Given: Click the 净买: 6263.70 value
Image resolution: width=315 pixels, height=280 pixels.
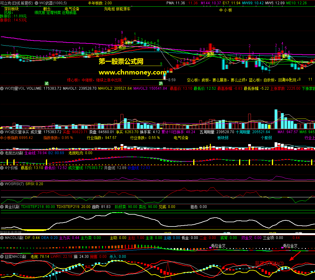Looking at the screenshot, I should (x=127, y=132).
